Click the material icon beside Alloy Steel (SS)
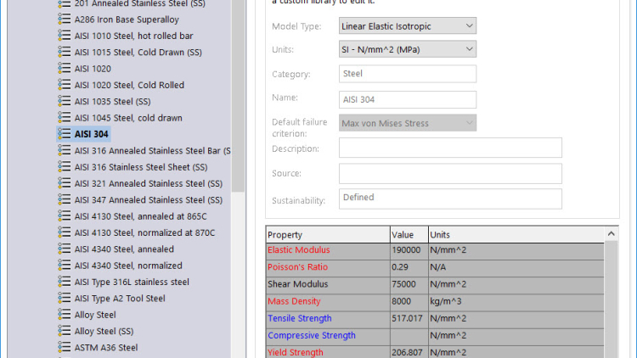This screenshot has height=358, width=637. [x=65, y=331]
